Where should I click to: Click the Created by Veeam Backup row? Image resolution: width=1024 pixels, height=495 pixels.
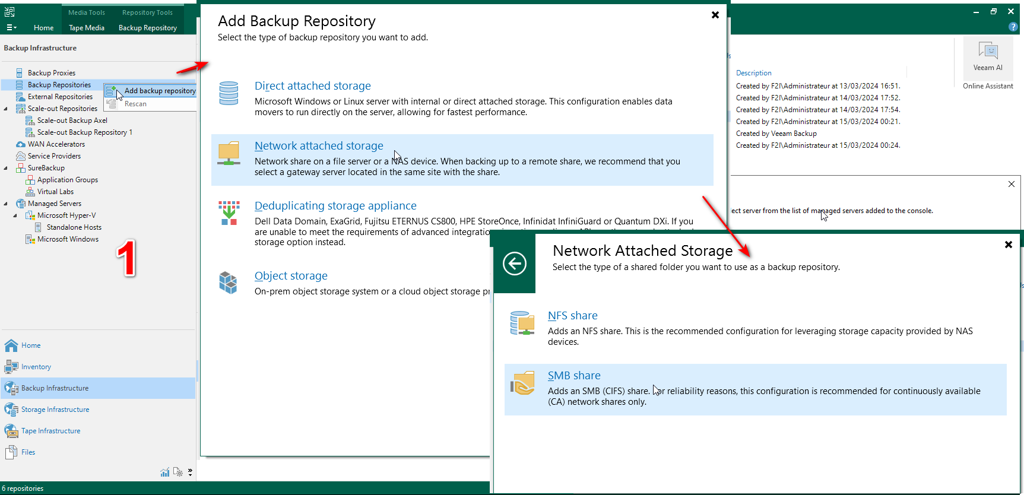[x=776, y=134]
